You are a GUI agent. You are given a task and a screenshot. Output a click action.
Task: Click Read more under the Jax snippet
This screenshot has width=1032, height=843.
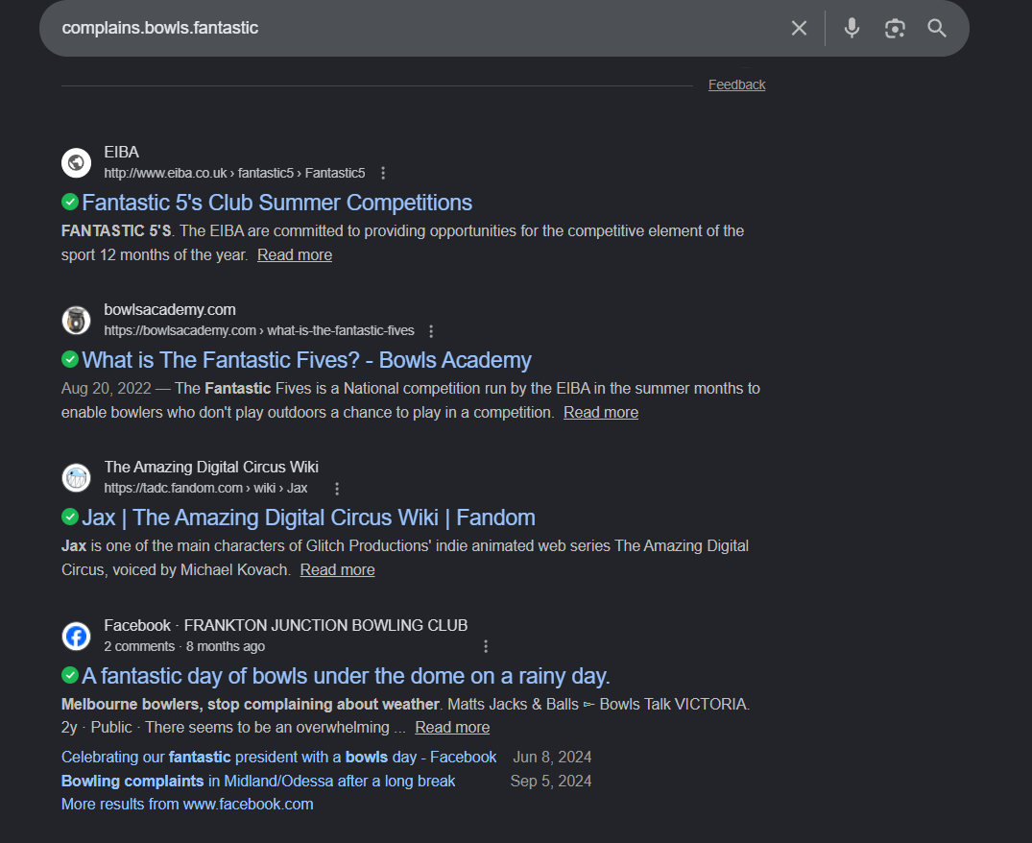(338, 570)
